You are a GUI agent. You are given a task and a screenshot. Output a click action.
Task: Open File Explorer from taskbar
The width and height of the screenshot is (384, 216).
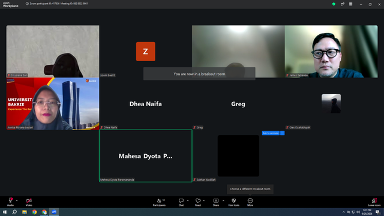pos(25,212)
